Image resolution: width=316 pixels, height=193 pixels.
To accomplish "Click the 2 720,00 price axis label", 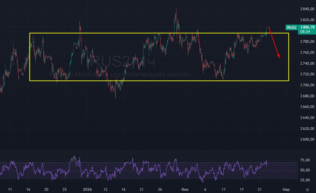I will (x=307, y=74).
